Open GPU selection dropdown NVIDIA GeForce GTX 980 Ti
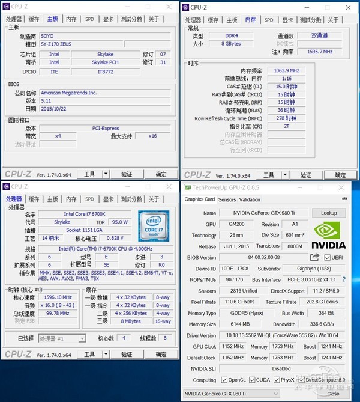Screen dimensions: 360x402 (231, 394)
